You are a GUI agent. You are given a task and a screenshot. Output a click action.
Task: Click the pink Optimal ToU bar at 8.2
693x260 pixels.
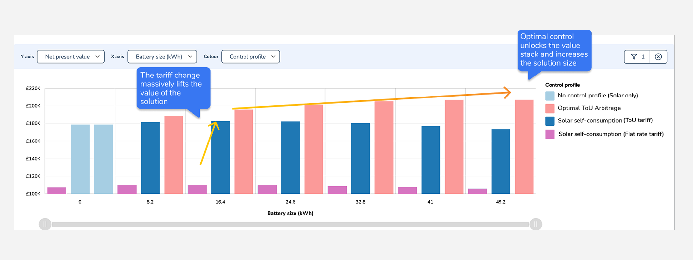173,155
